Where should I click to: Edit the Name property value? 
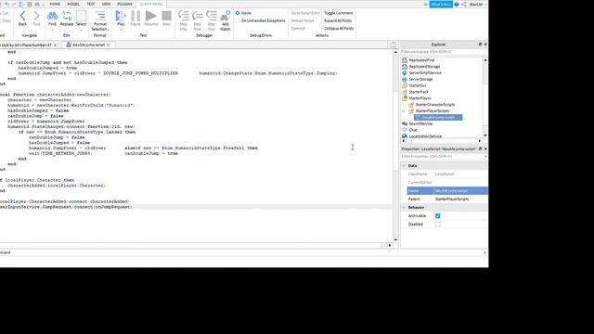(x=460, y=191)
